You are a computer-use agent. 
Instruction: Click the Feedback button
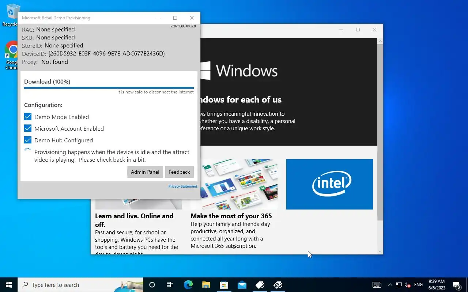coord(179,172)
